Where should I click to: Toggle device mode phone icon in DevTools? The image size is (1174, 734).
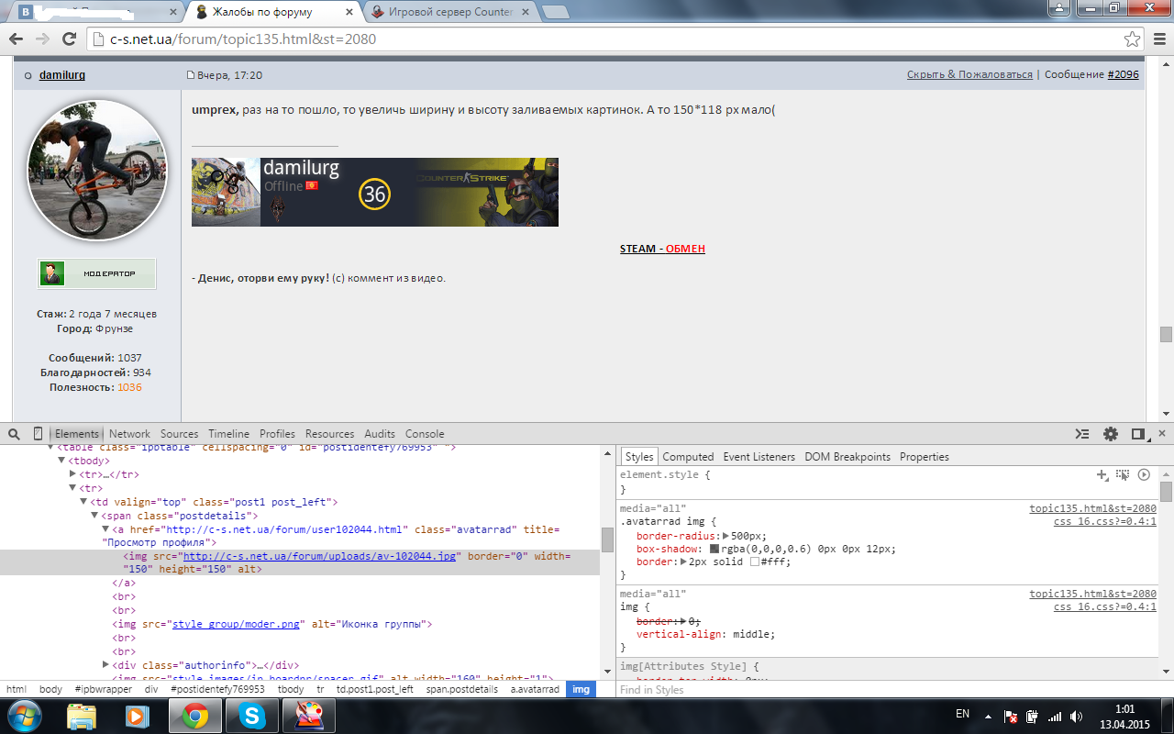click(38, 434)
